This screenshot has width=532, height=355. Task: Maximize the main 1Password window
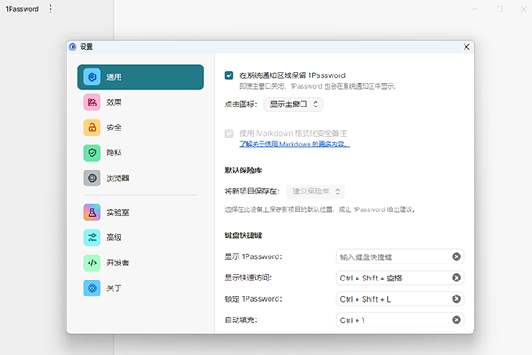click(499, 9)
